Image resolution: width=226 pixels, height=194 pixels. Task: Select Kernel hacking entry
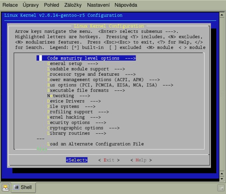74,117
